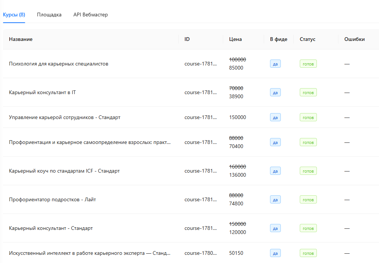The width and height of the screenshot is (379, 263).
Task: Select course Карьерный консультант в IT
Action: pyautogui.click(x=42, y=92)
